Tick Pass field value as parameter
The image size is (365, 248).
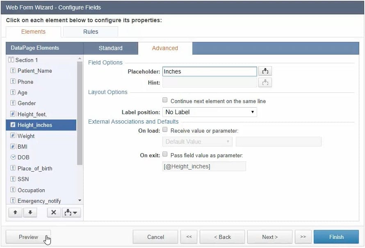pyautogui.click(x=165, y=155)
